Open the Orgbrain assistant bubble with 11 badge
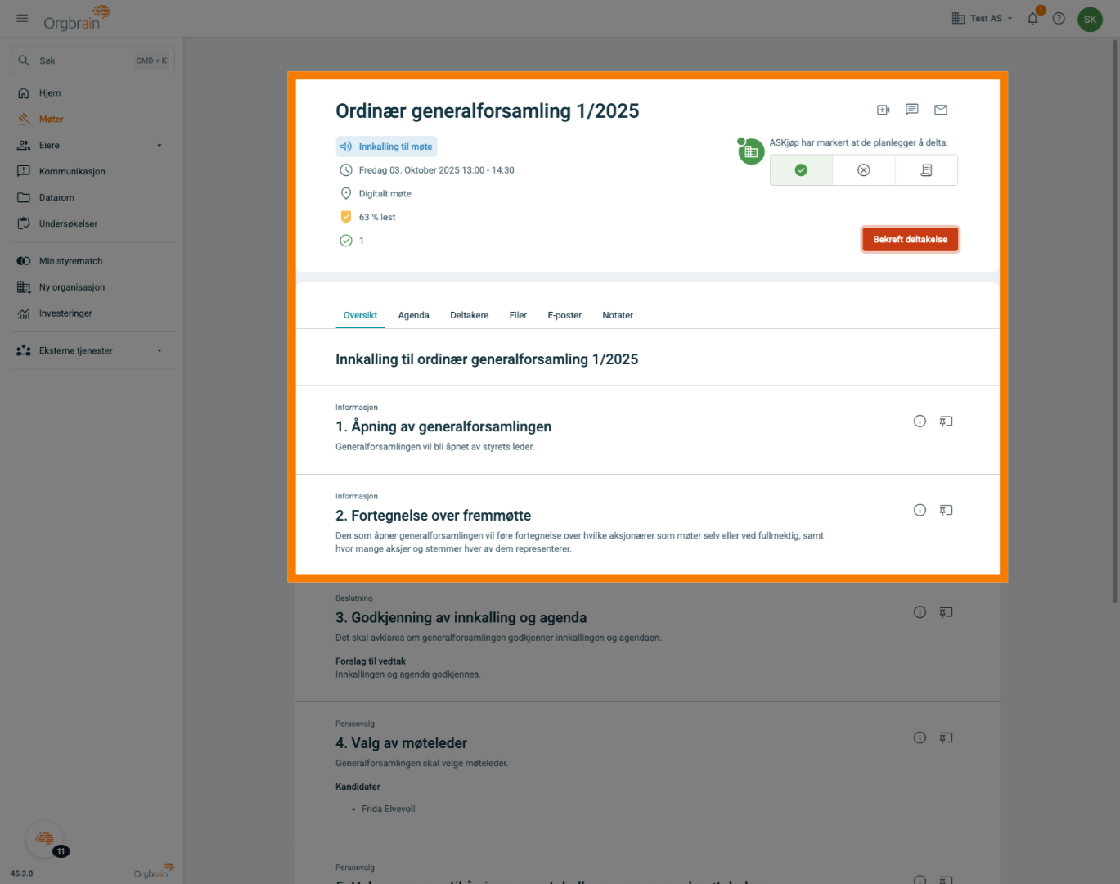This screenshot has width=1120, height=884. [45, 839]
